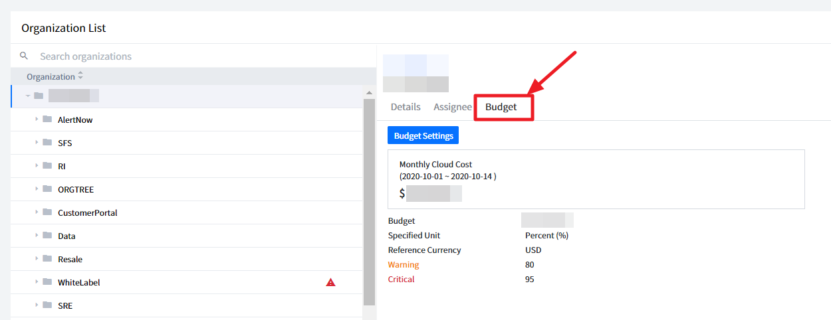Image resolution: width=831 pixels, height=320 pixels.
Task: Click the AlertNow folder icon
Action: pos(47,120)
